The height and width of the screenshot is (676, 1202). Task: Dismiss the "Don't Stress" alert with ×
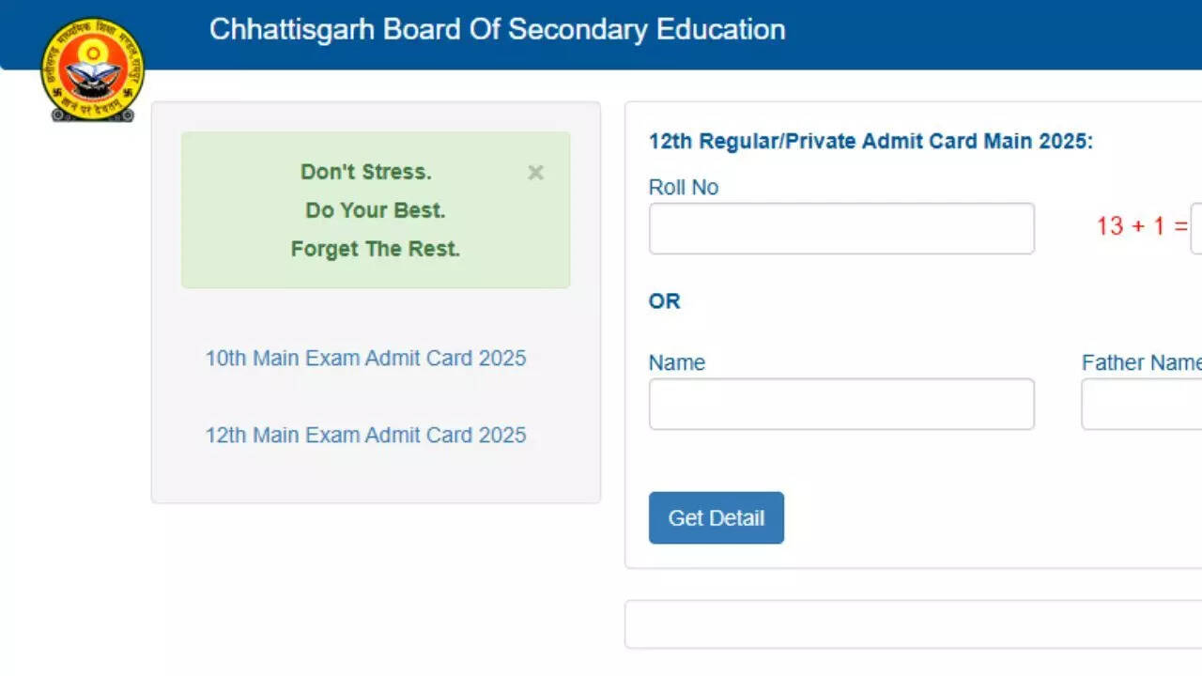click(x=535, y=173)
